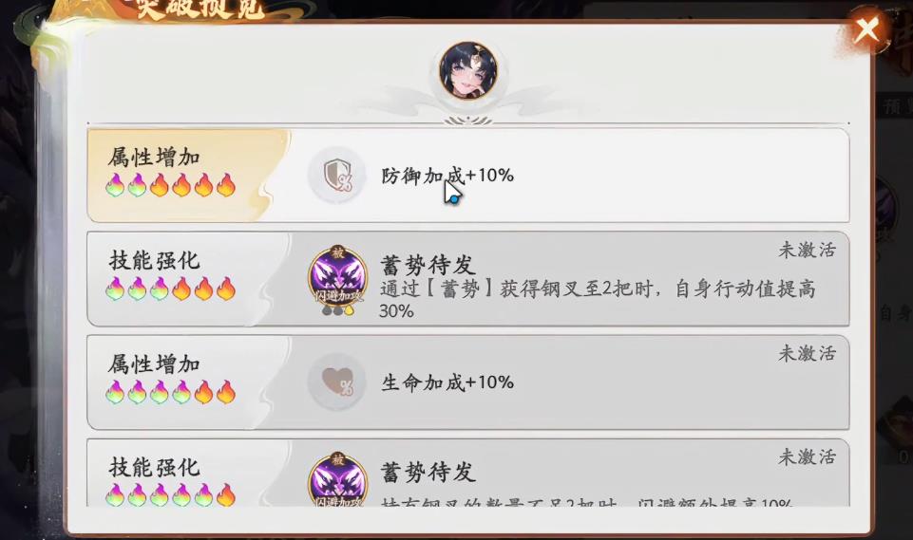Click the flame stars under first 属性增加
Image resolution: width=913 pixels, height=540 pixels.
coord(171,185)
